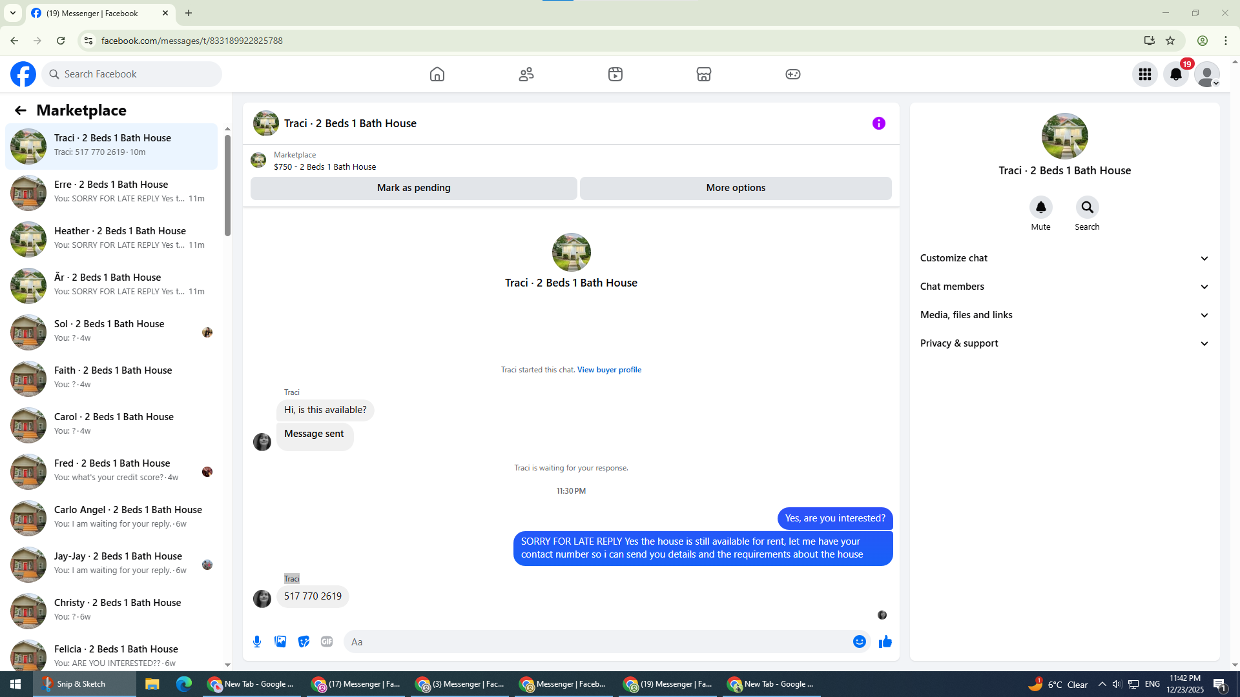Mute this conversation with bell icon
This screenshot has height=697, width=1240.
point(1040,208)
